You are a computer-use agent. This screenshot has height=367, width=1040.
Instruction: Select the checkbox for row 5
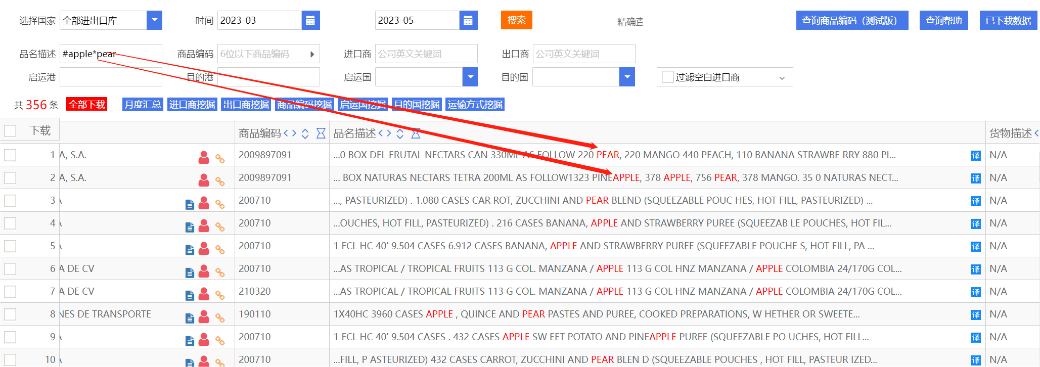pos(10,246)
